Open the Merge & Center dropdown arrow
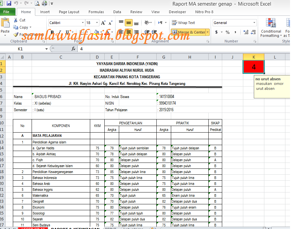291x229 pixels. click(207, 32)
